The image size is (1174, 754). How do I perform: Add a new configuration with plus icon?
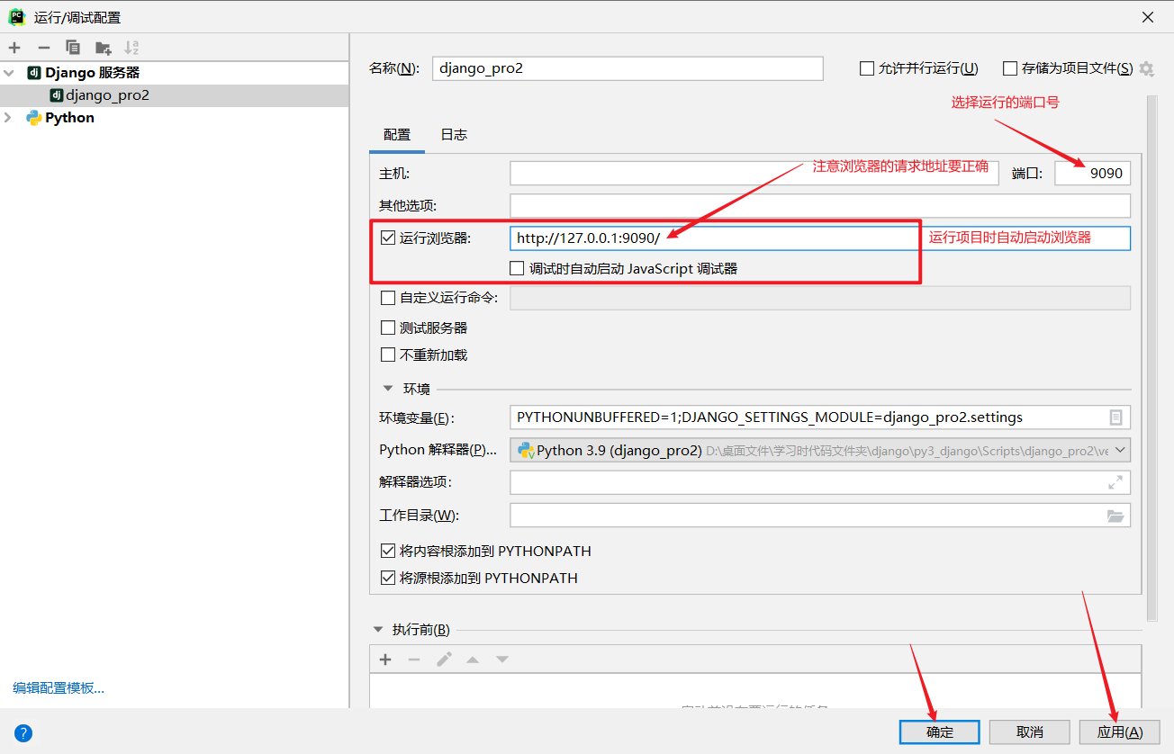coord(14,48)
